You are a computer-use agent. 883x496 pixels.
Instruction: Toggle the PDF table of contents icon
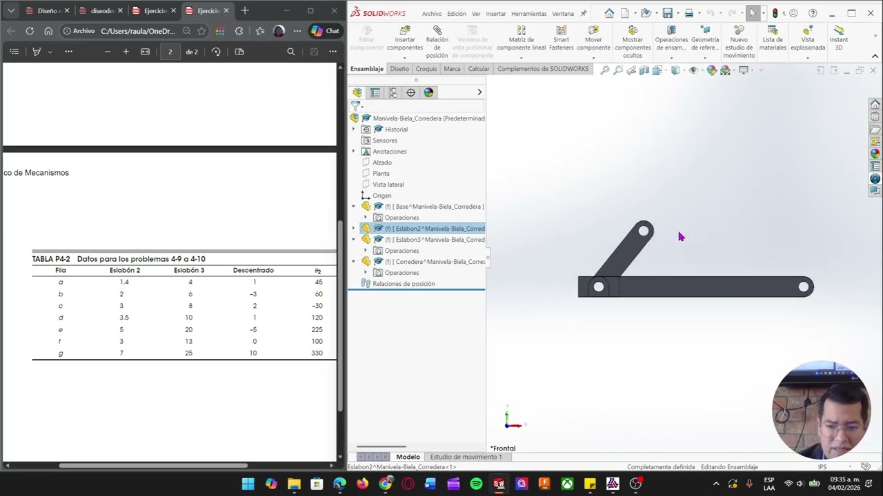(14, 52)
